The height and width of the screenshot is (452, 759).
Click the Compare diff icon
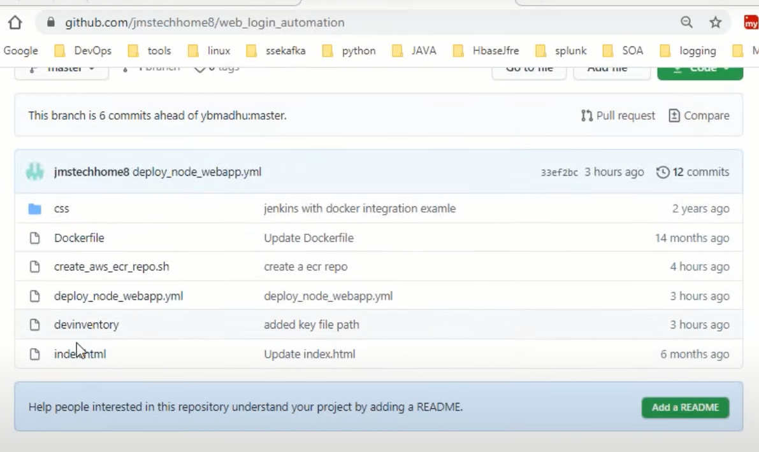tap(674, 115)
